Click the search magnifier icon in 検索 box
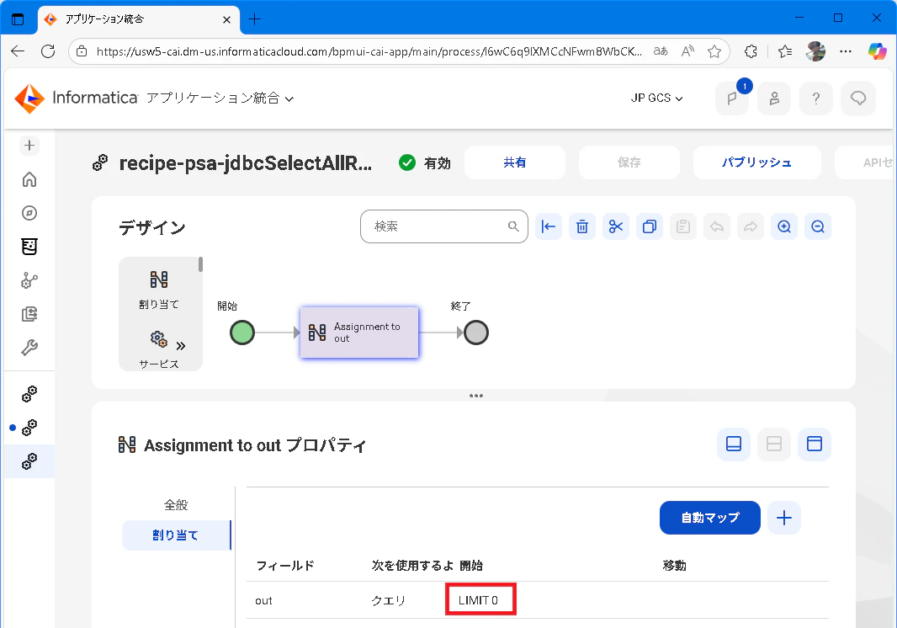Screen dimensions: 897x628 click(513, 226)
